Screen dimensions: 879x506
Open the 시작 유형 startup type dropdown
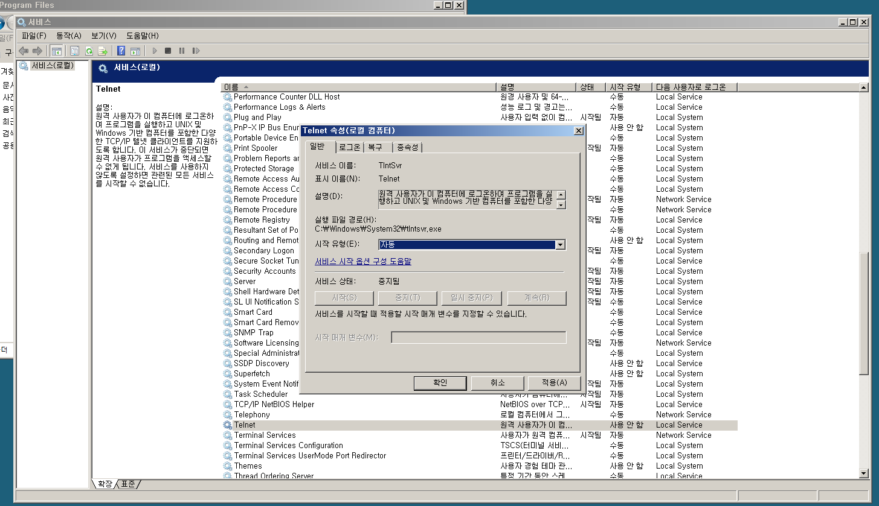[561, 245]
